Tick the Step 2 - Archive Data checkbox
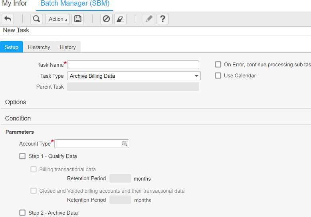The image size is (311, 217). coord(22,213)
